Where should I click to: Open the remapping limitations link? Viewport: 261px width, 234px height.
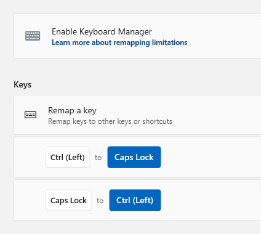pyautogui.click(x=119, y=42)
